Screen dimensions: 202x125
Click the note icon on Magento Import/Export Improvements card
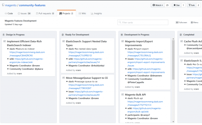(x=122, y=41)
